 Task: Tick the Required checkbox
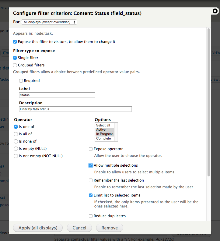click(21, 81)
